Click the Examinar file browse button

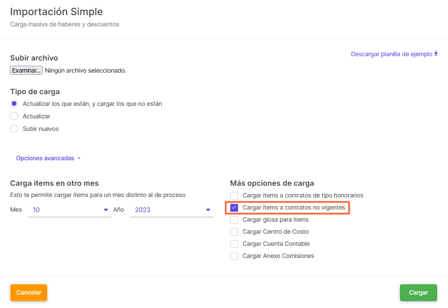pyautogui.click(x=26, y=70)
